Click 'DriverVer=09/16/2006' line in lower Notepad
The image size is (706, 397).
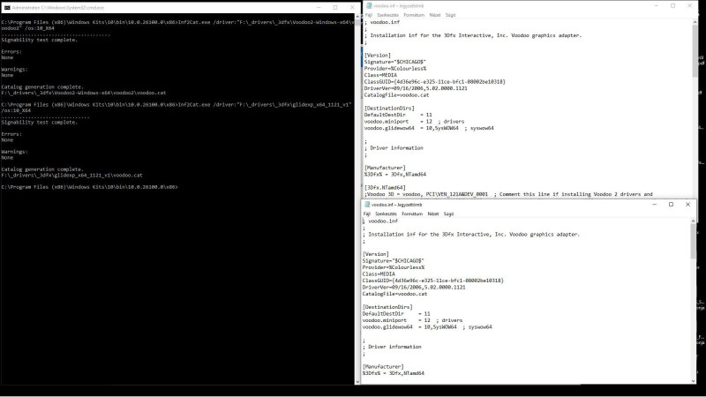[x=414, y=287]
